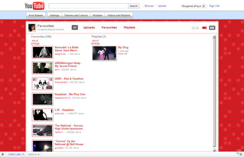Switch to grid view icon
244x157 pixels.
(x=212, y=28)
